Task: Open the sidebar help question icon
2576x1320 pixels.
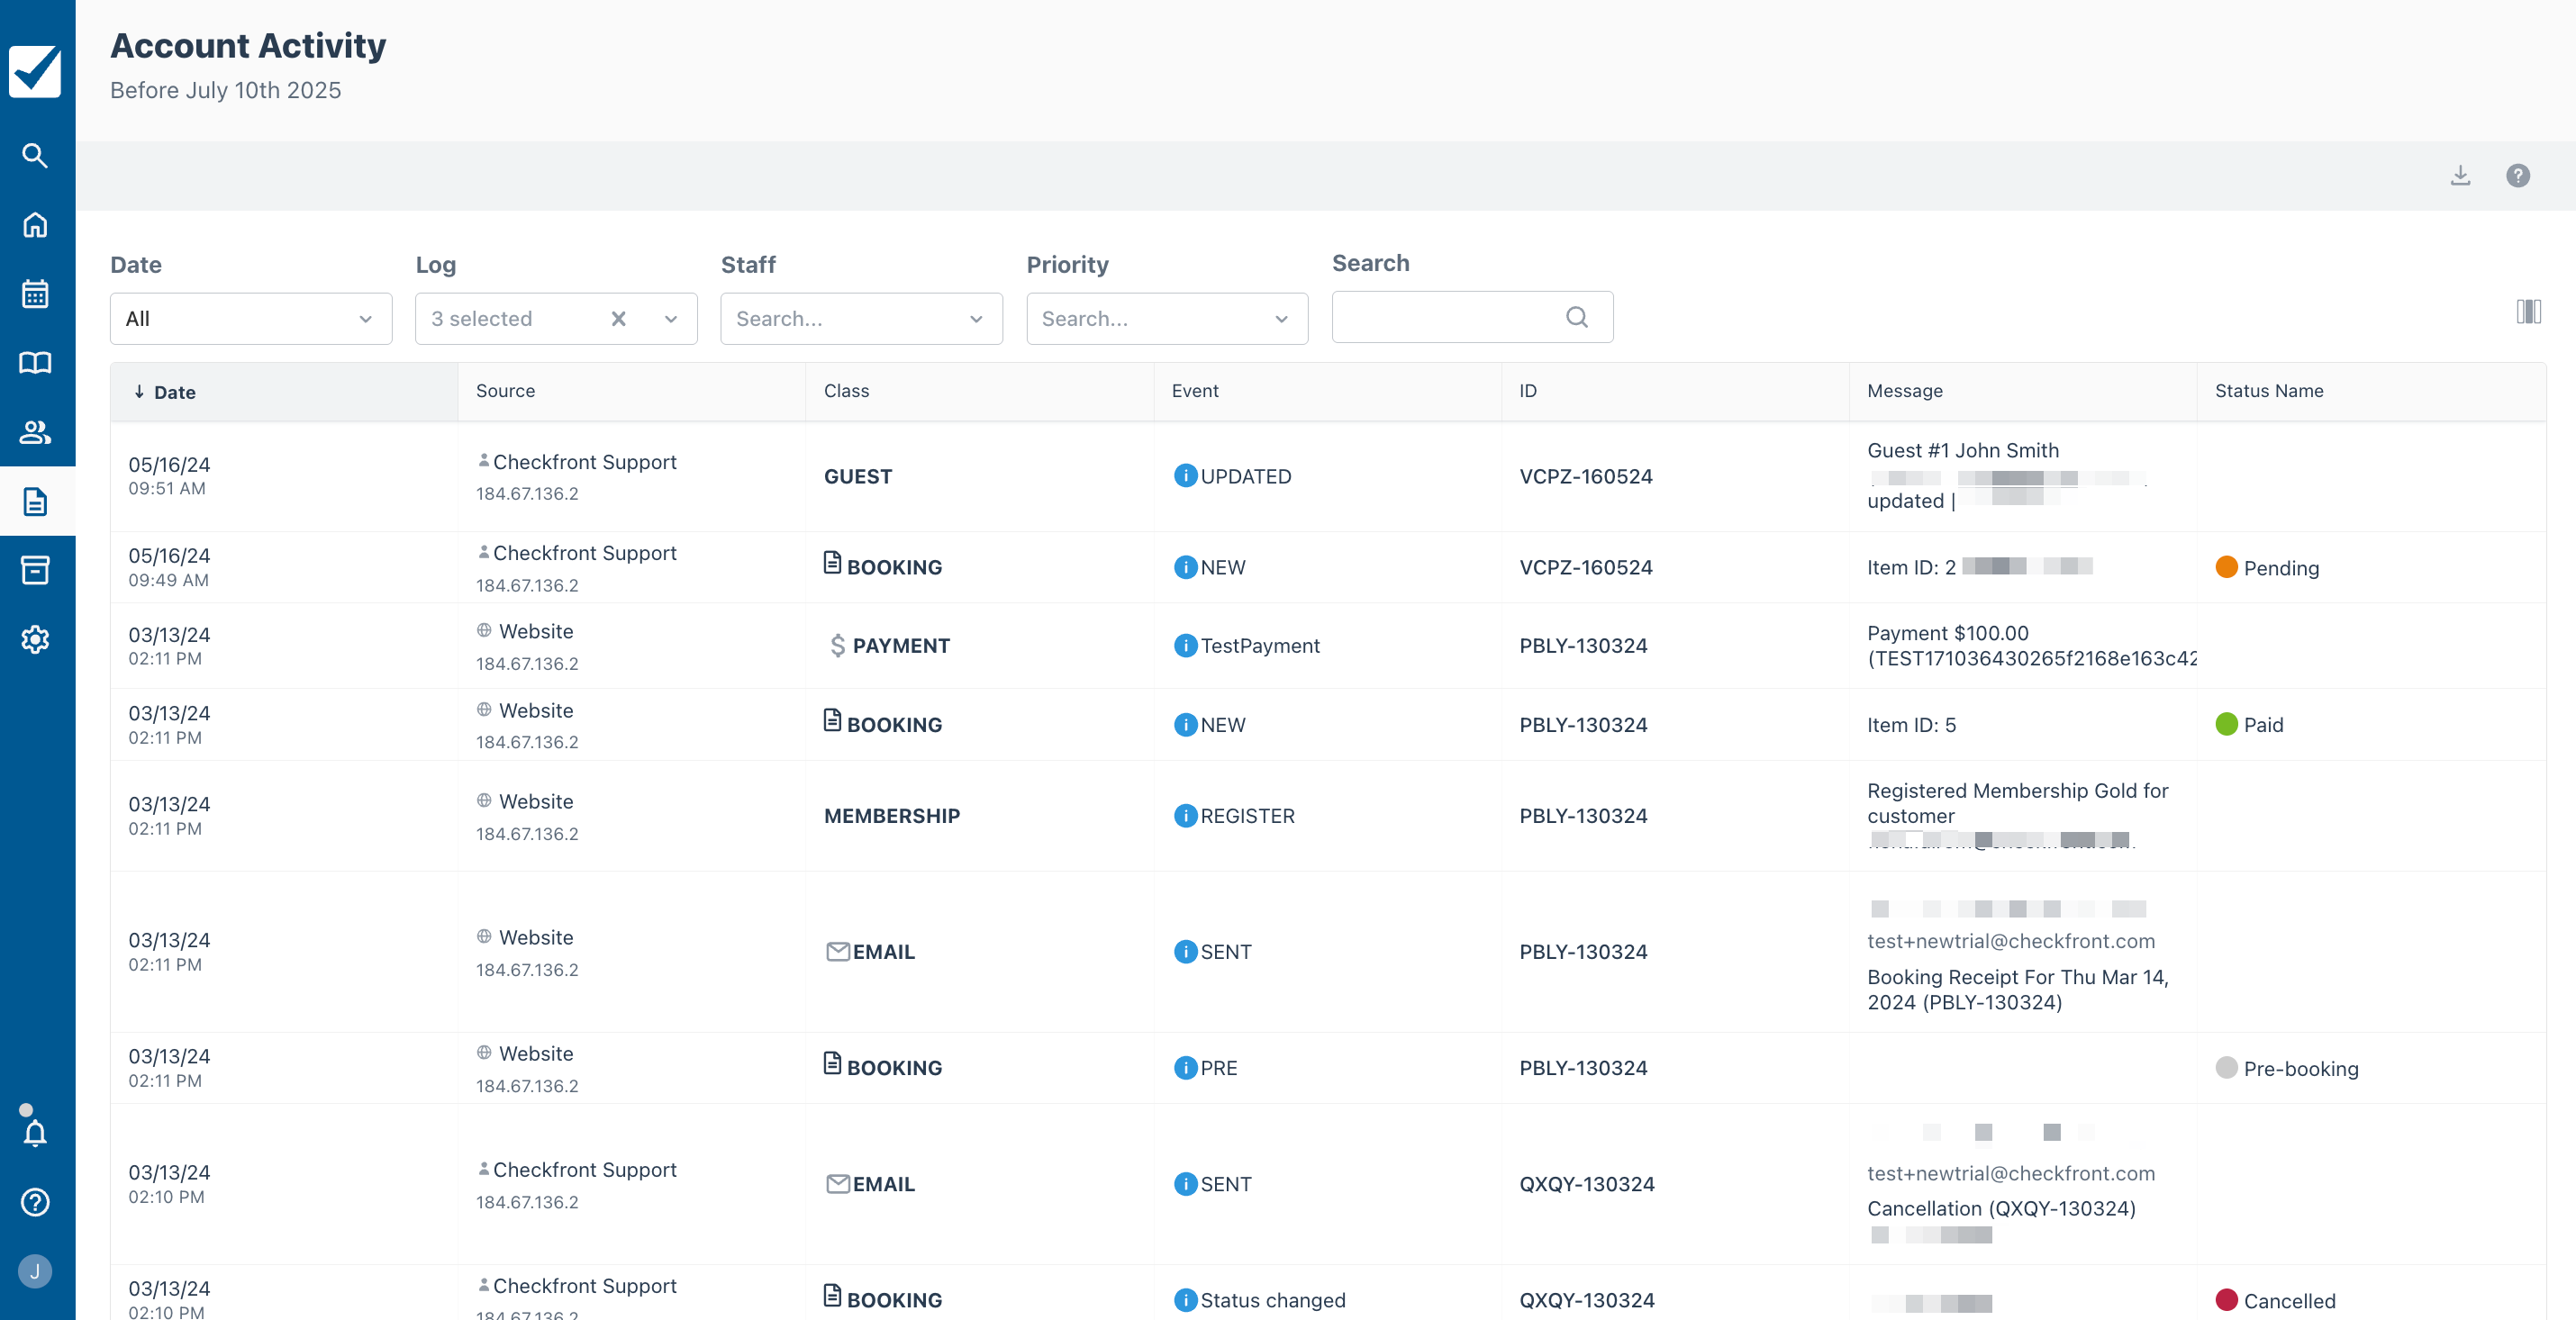Action: (x=35, y=1202)
